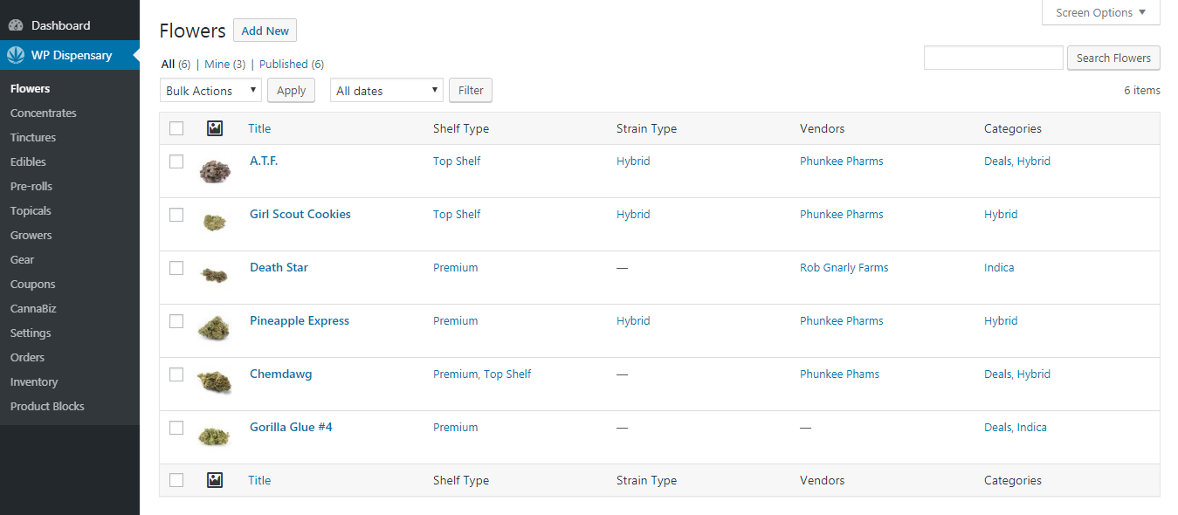The width and height of the screenshot is (1178, 515).
Task: Toggle the select-all checkbox in header
Action: (176, 128)
